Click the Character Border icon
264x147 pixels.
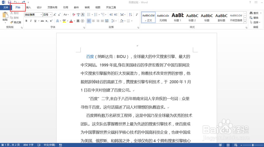click(x=83, y=15)
